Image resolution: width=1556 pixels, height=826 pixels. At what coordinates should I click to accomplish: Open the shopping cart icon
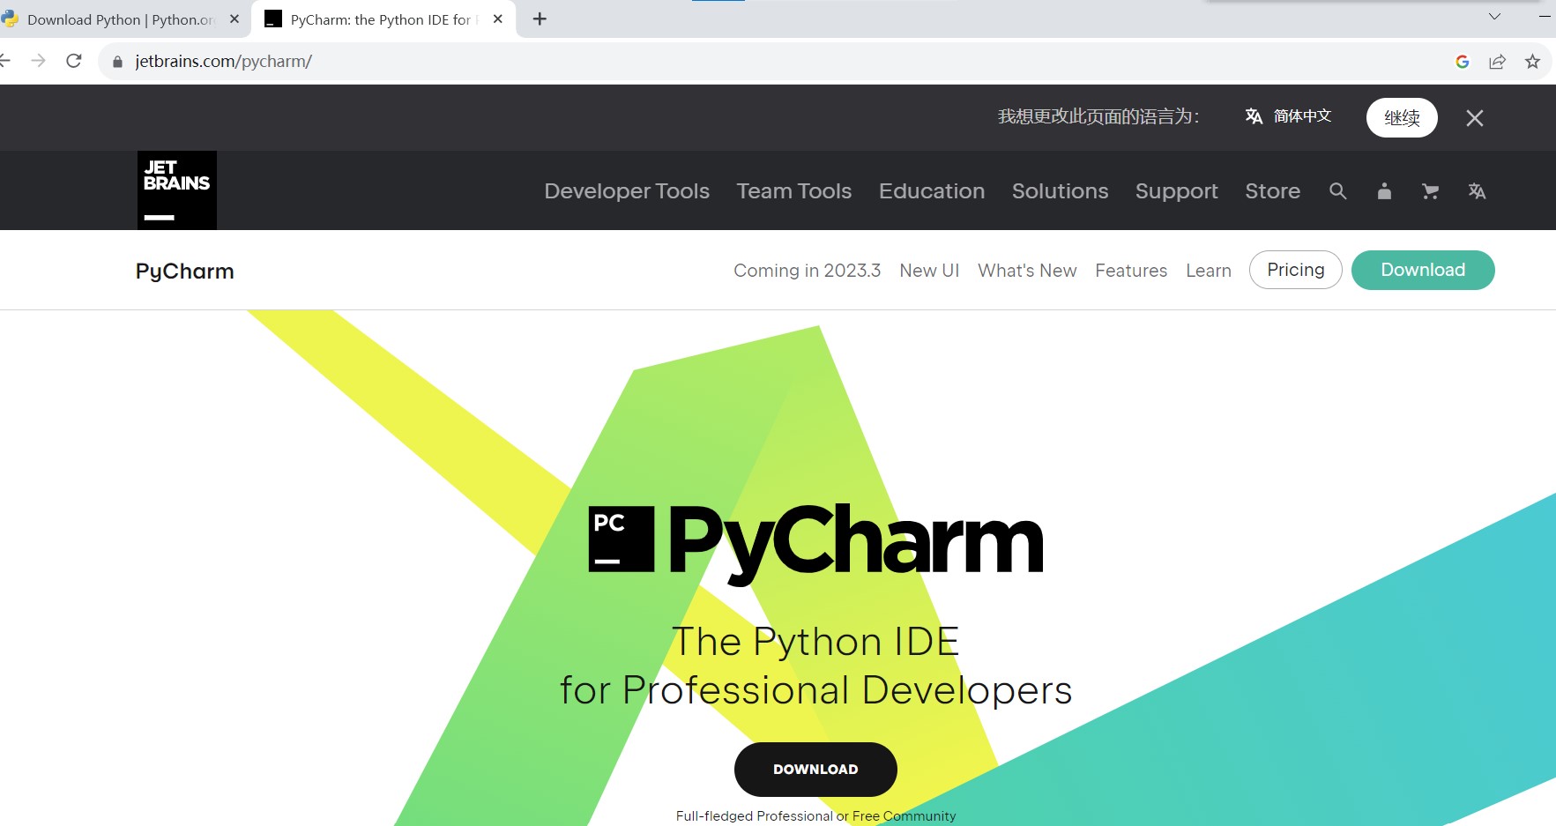pyautogui.click(x=1430, y=191)
